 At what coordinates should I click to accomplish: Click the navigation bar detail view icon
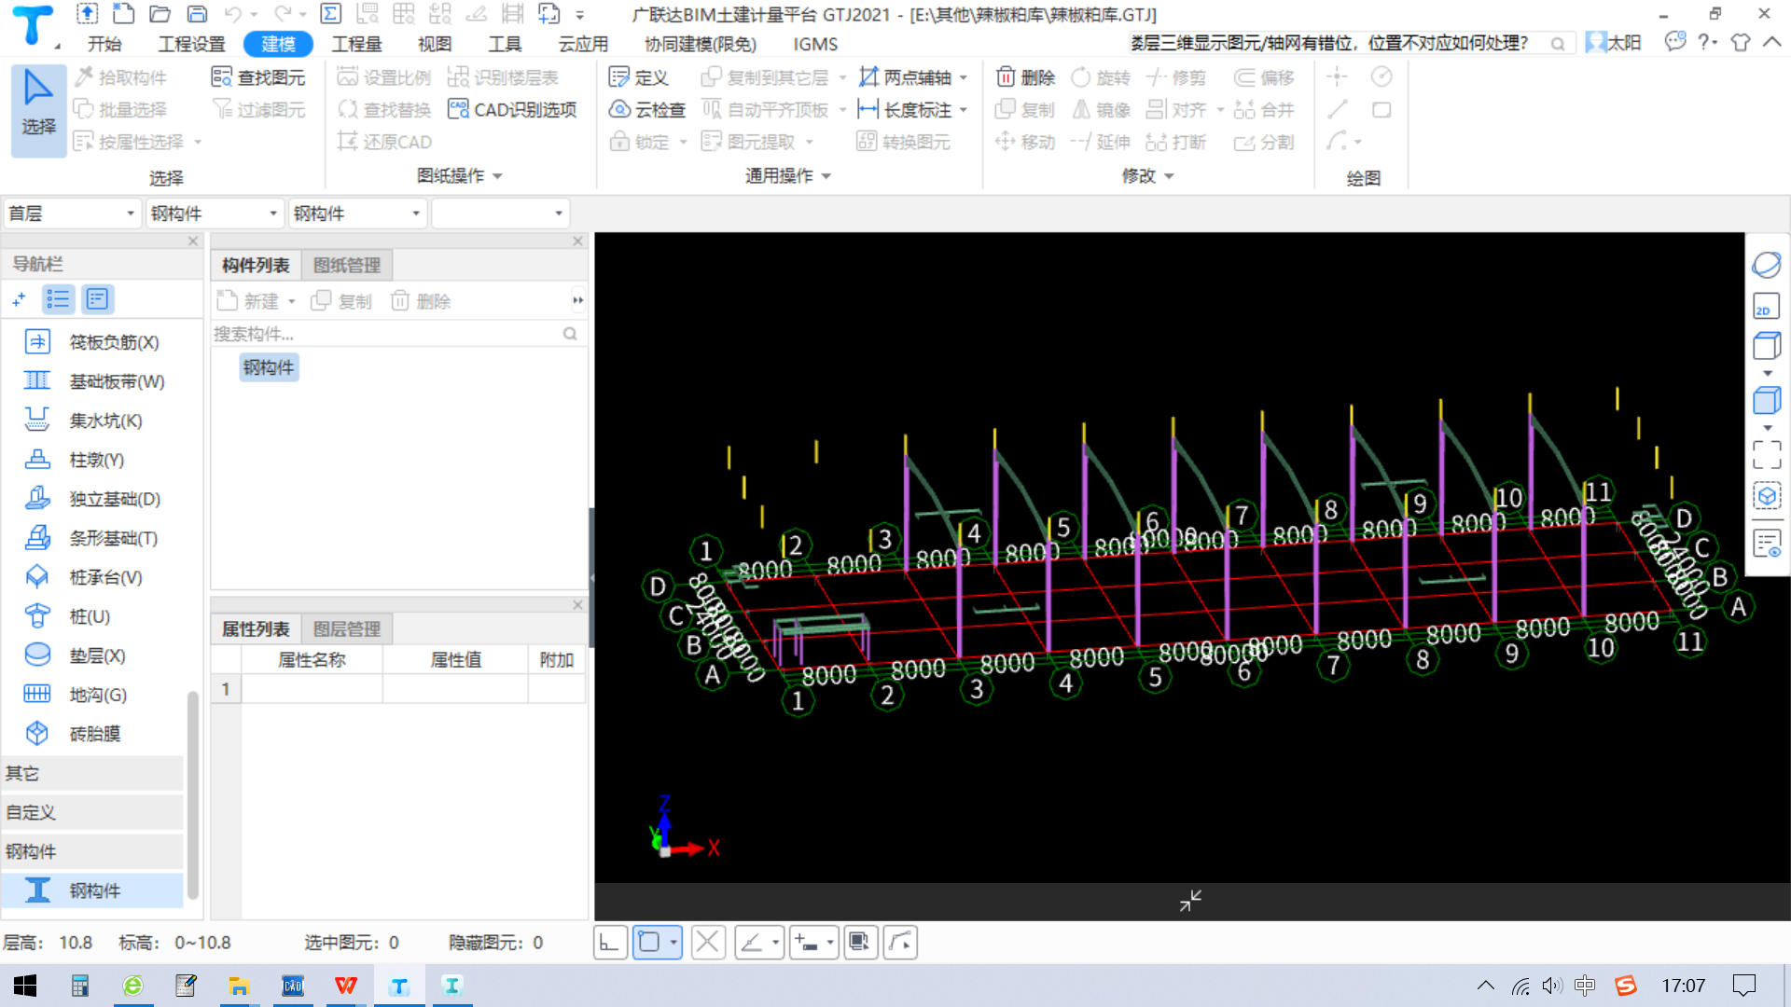pyautogui.click(x=97, y=299)
